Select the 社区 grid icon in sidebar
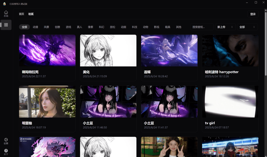The width and height of the screenshot is (267, 157). tap(6, 25)
